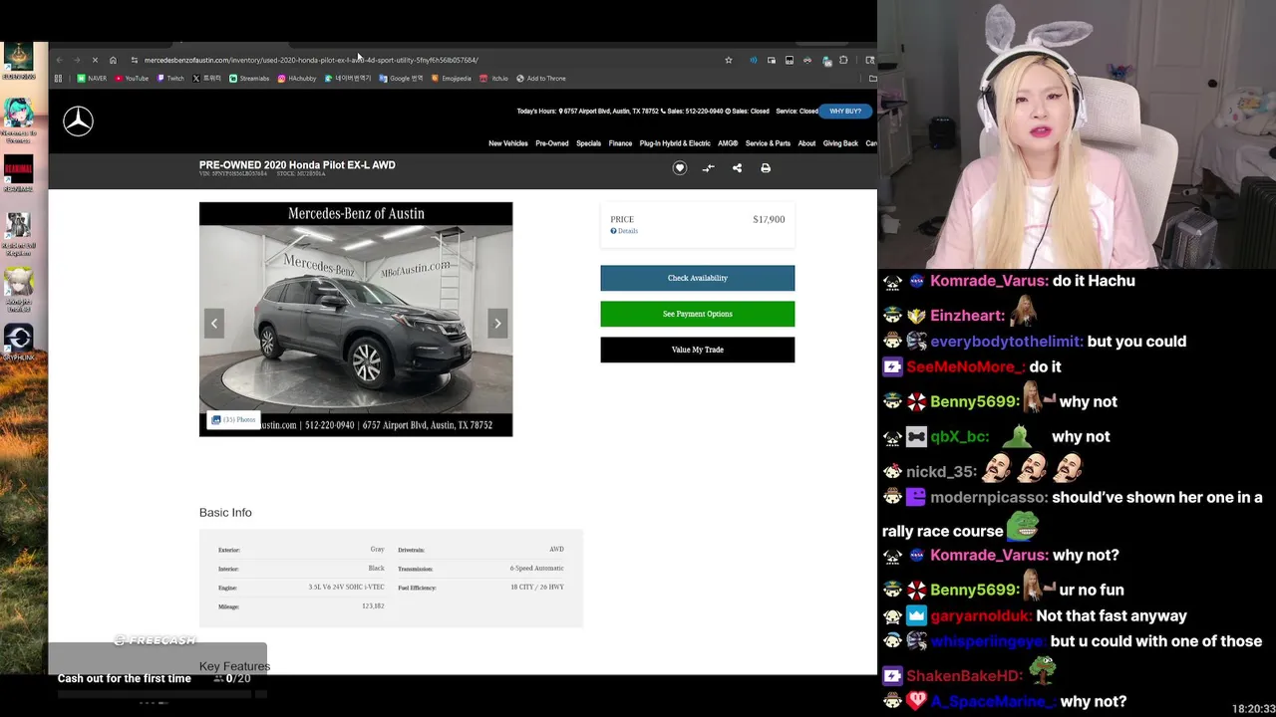
Task: Select the transmission value 6-Speed Automatic
Action: point(536,569)
